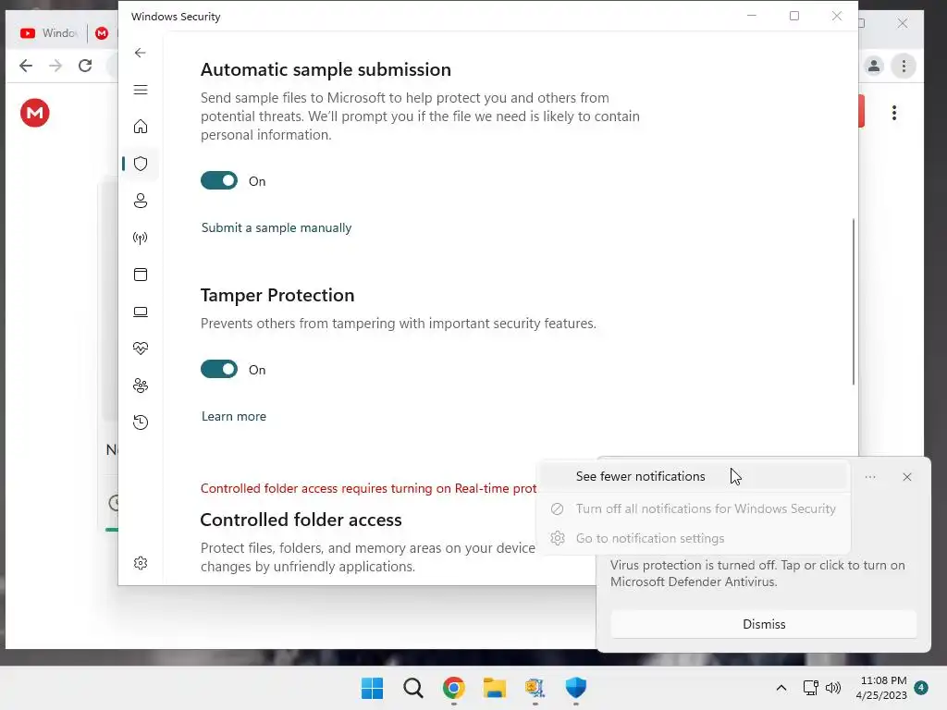Turn off Tamper Protection toggle
This screenshot has height=710, width=947.
click(218, 369)
